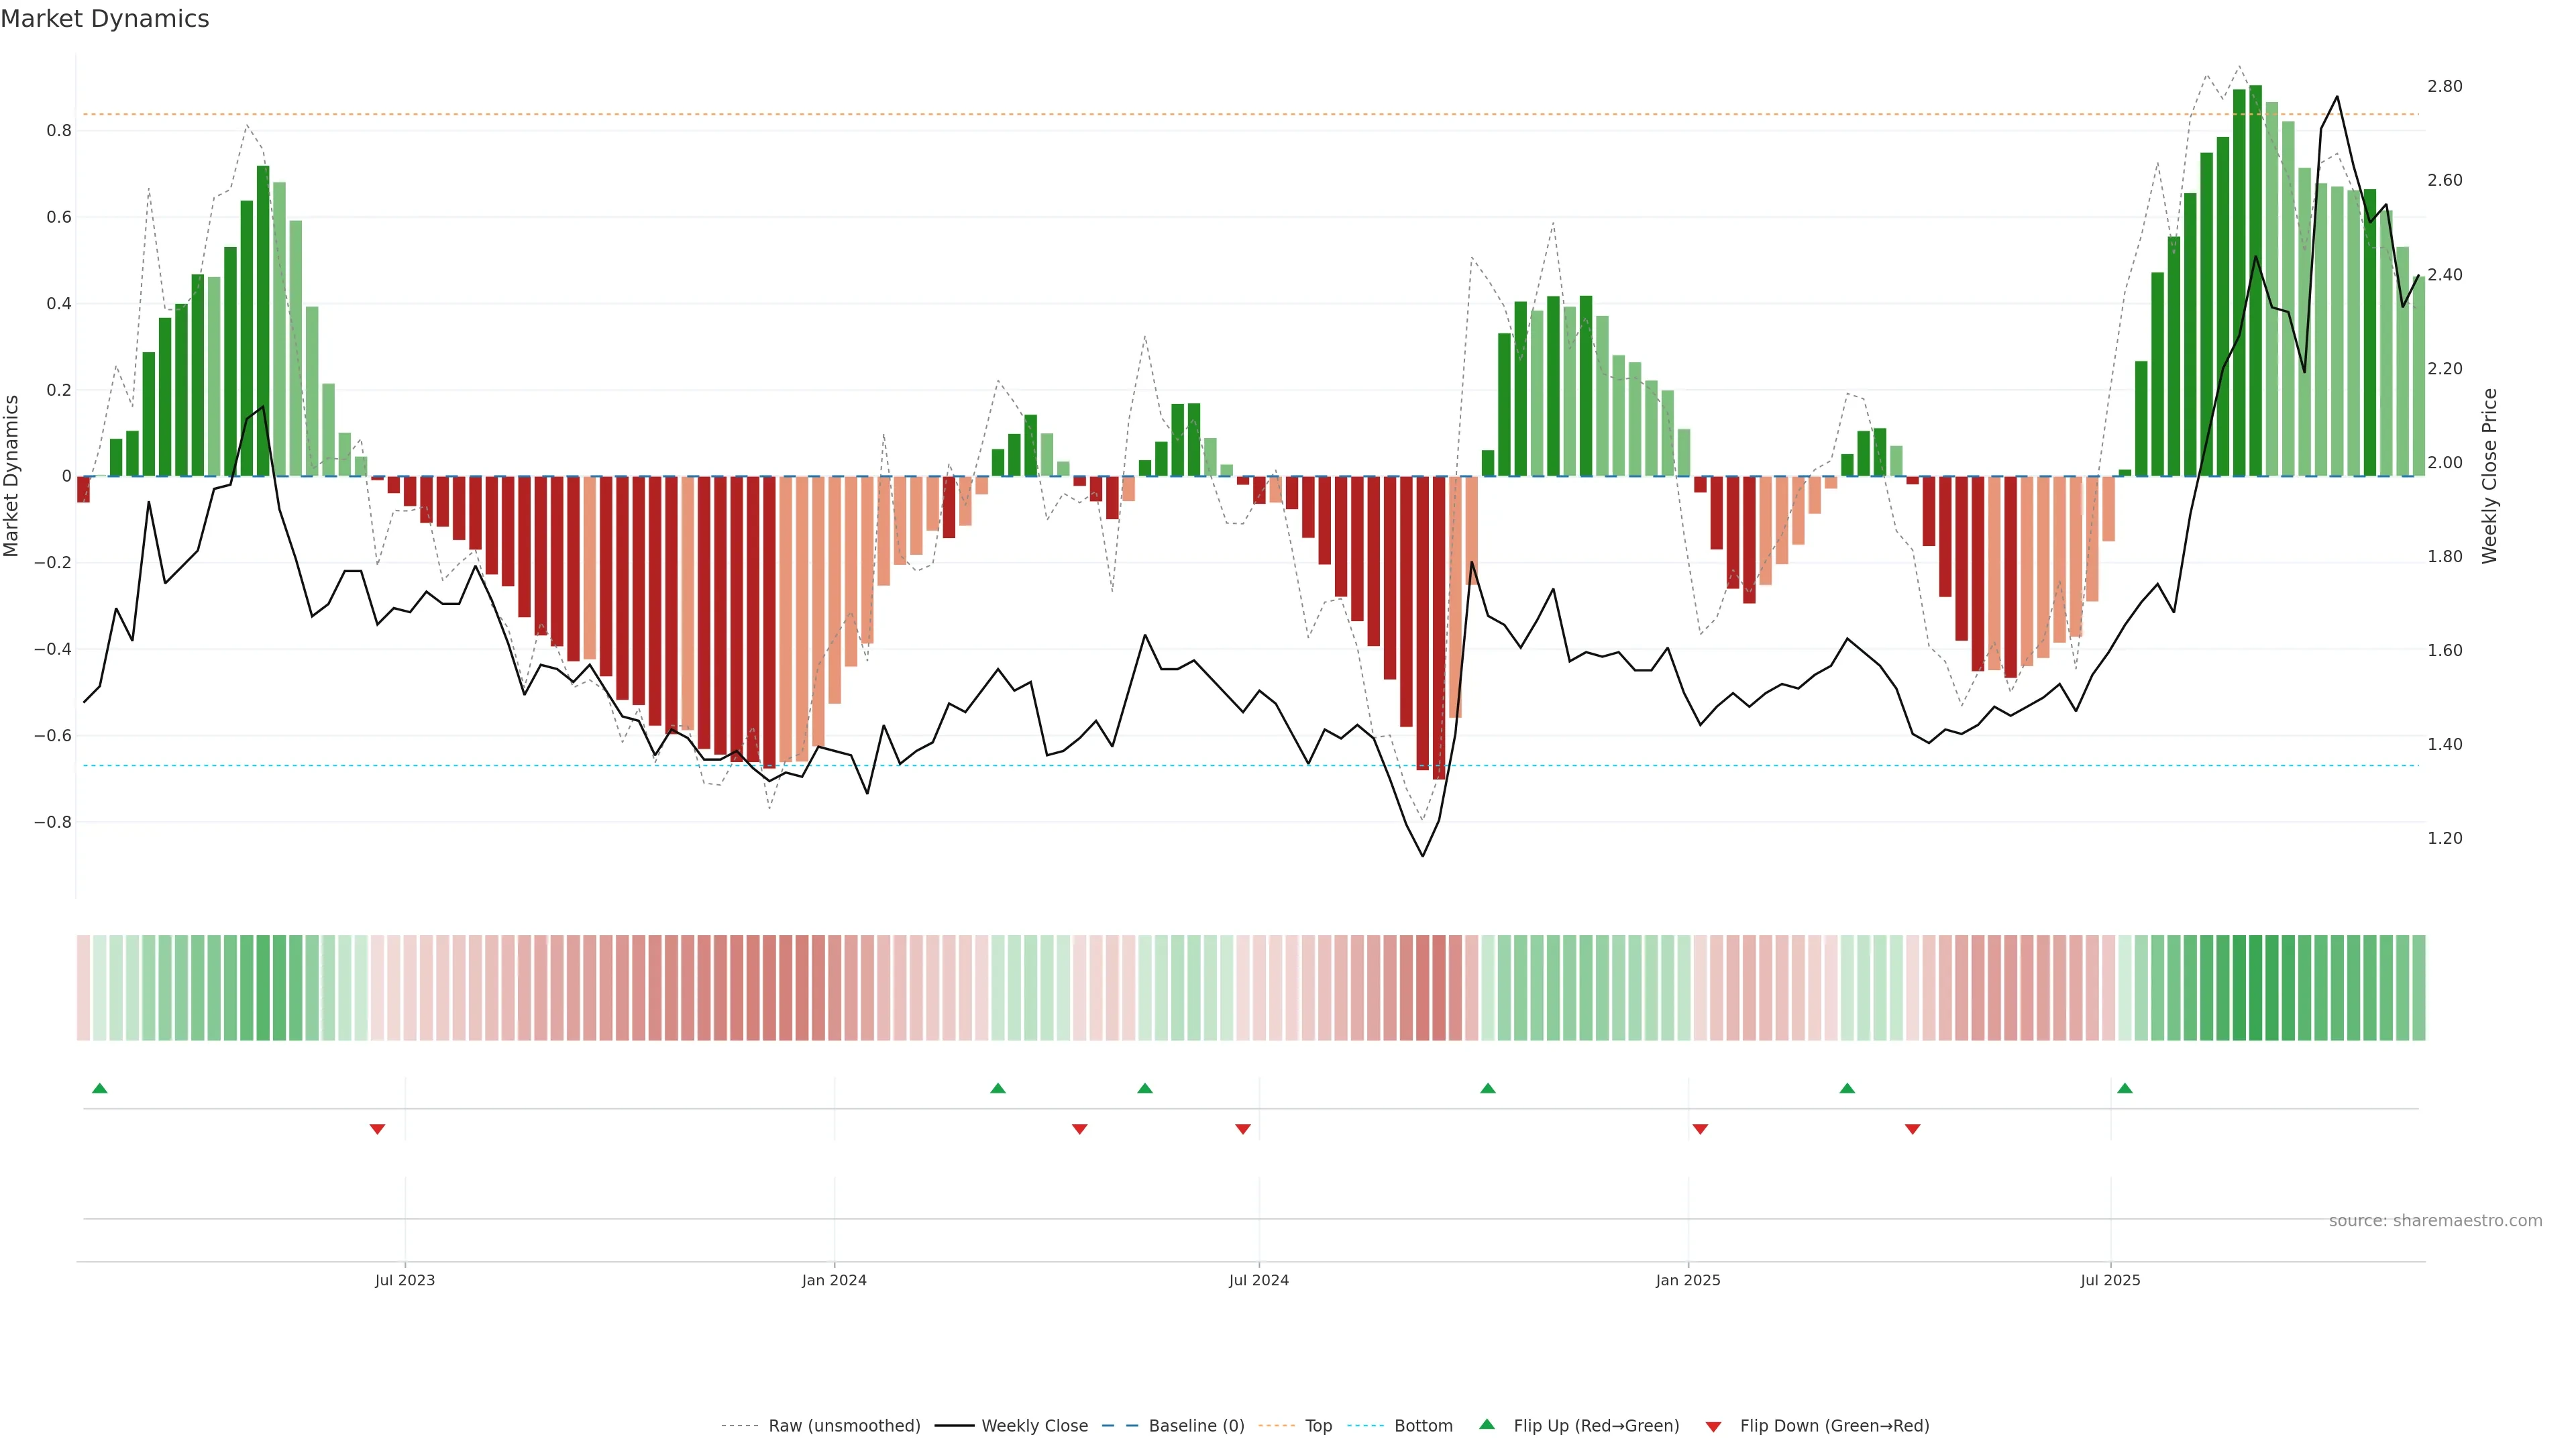Click the red flip-down marker before Jul 2024
The image size is (2576, 1449).
pos(1243,1129)
